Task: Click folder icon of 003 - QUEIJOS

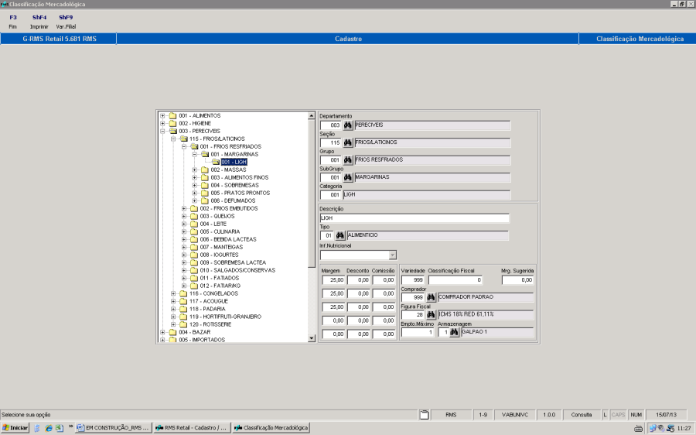Action: (194, 216)
